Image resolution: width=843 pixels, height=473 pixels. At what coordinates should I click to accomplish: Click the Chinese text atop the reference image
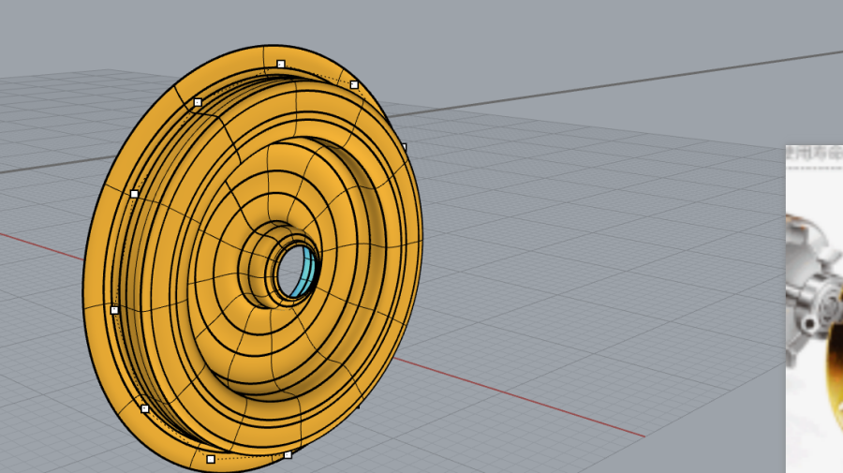(813, 152)
